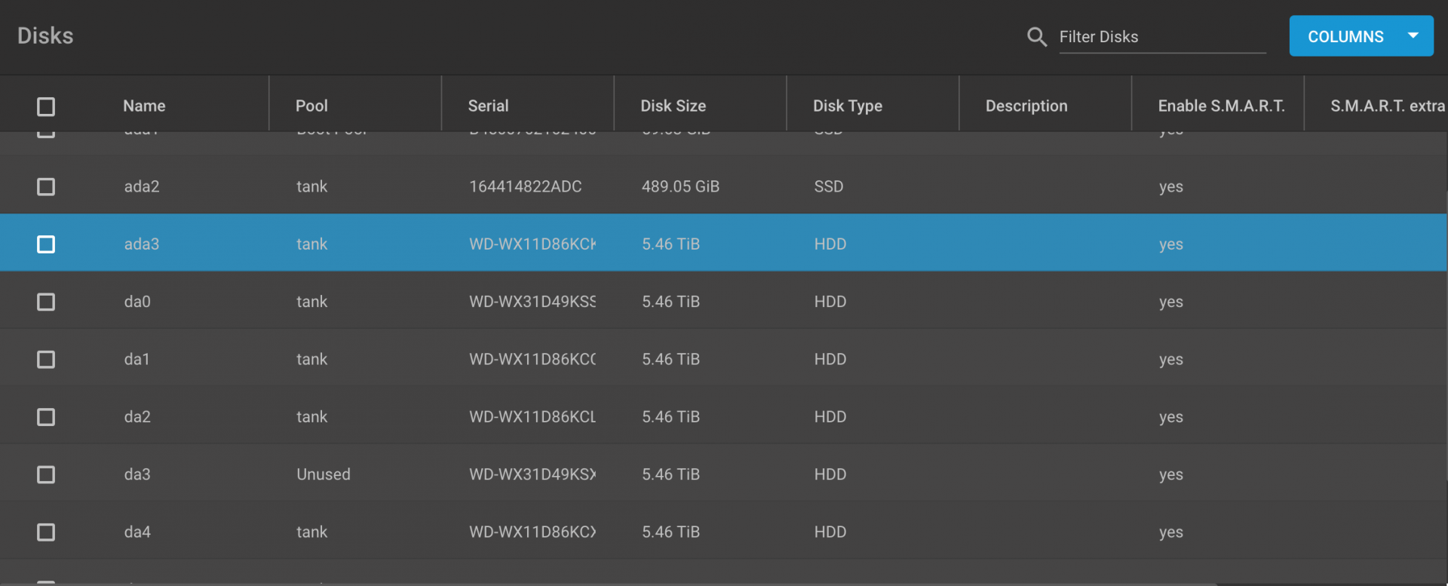
Task: Select the checkbox for disk ada2
Action: [46, 186]
